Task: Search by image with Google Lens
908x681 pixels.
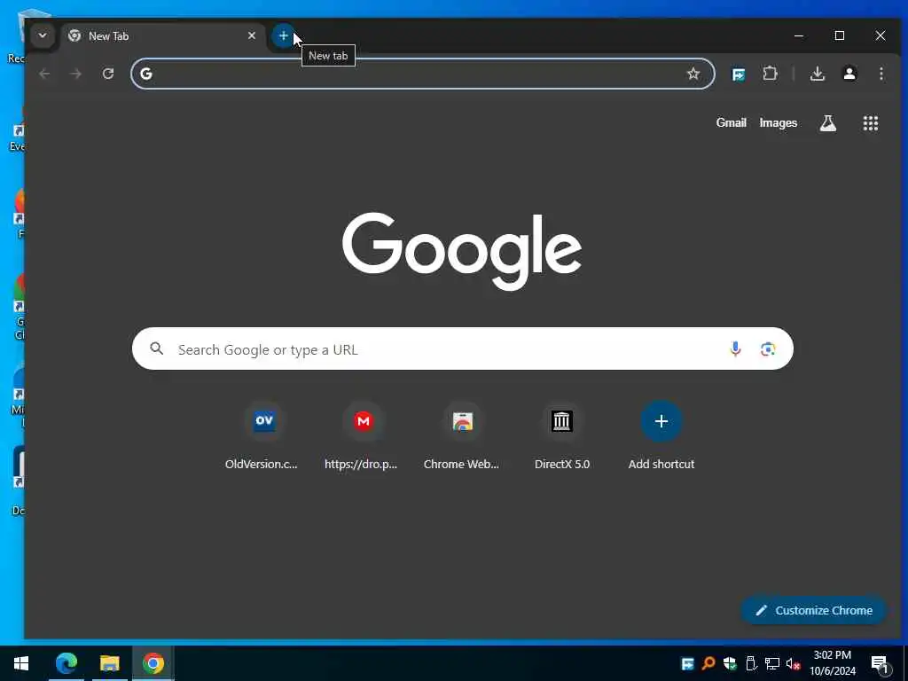Action: [768, 348]
